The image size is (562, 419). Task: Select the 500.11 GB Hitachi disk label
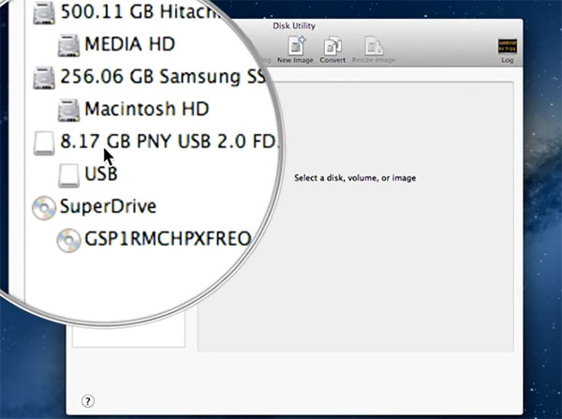tap(140, 11)
